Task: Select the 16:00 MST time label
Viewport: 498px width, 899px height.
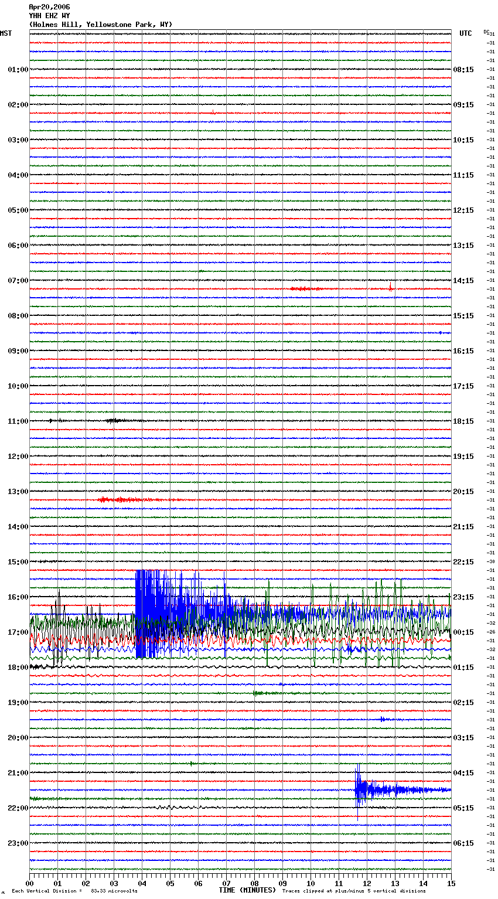Action: pos(18,597)
